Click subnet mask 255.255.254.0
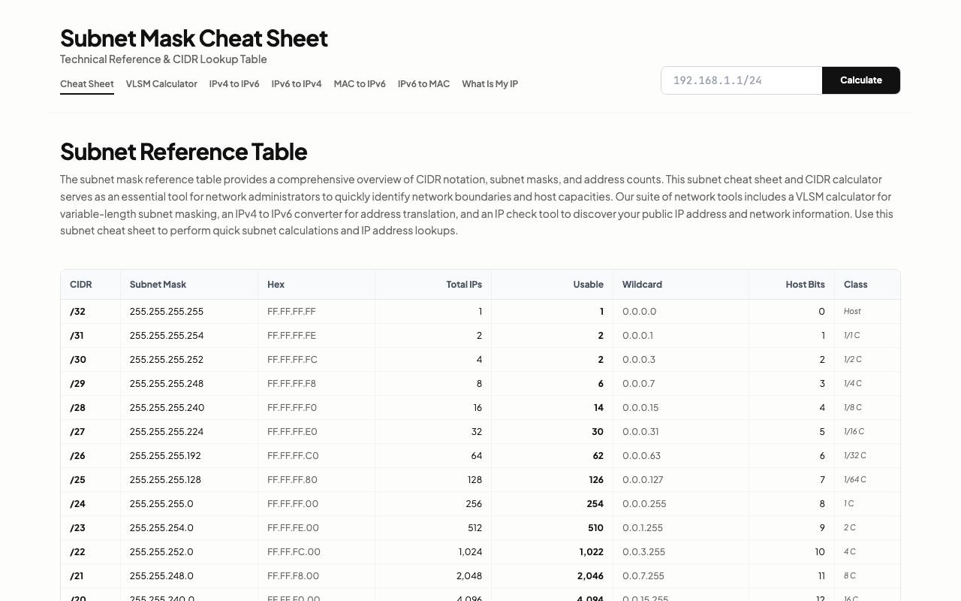Image resolution: width=961 pixels, height=601 pixels. pos(161,528)
